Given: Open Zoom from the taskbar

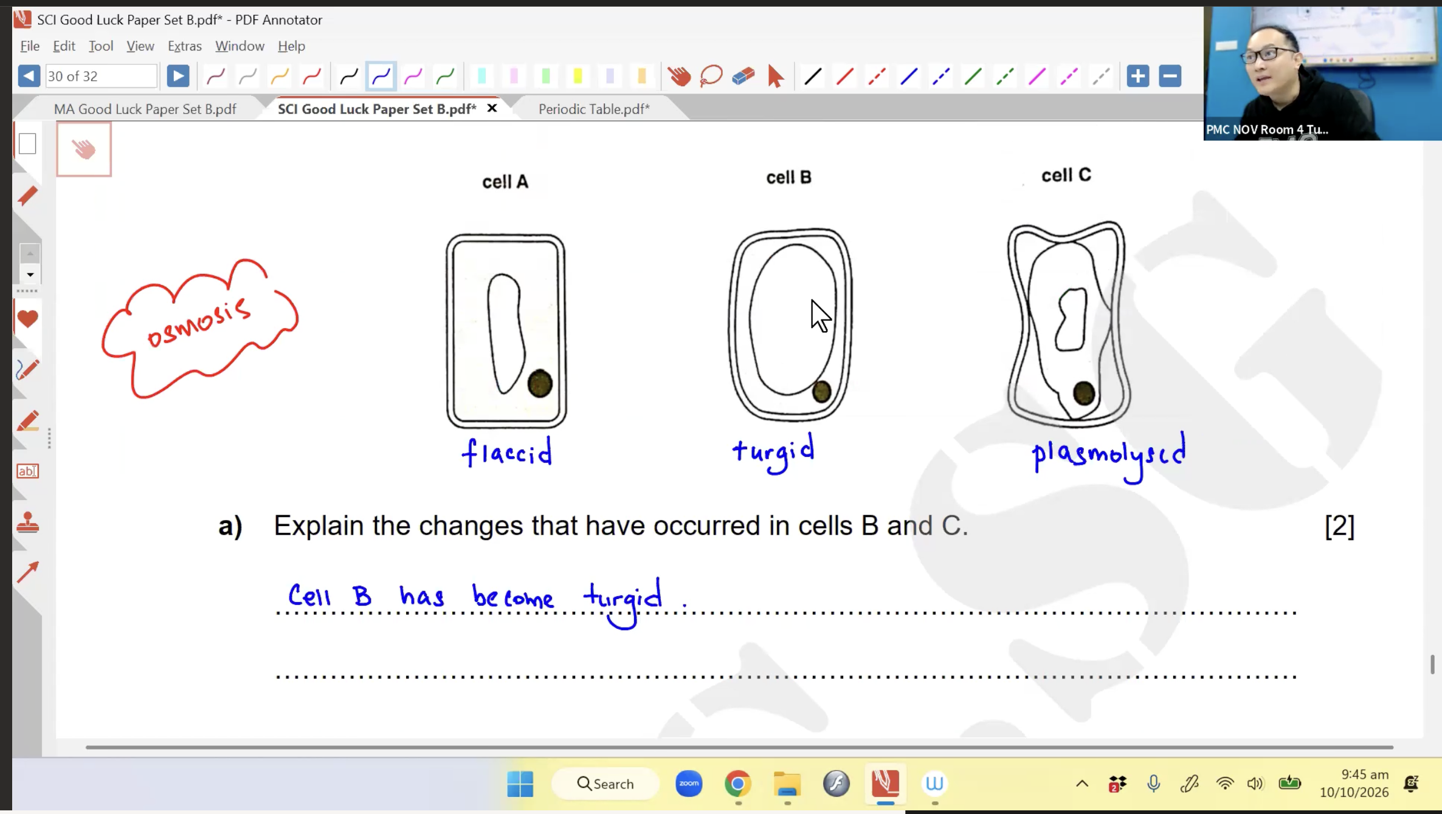Looking at the screenshot, I should pos(689,784).
